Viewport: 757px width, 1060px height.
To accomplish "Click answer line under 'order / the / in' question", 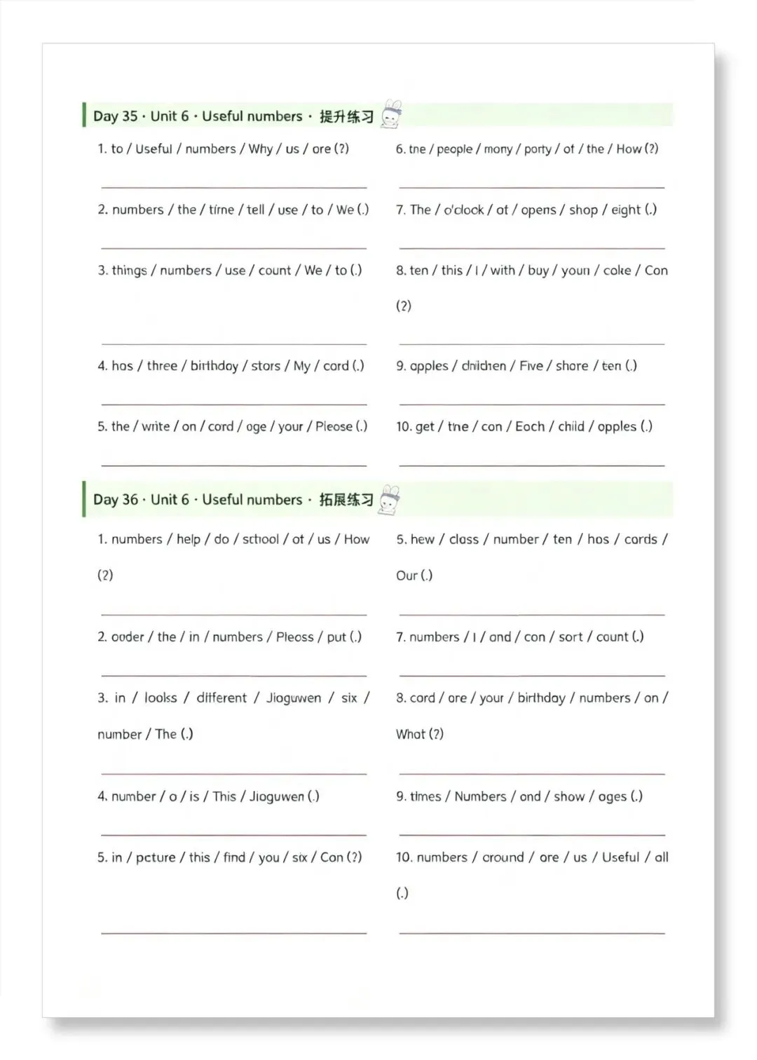I will (x=234, y=676).
